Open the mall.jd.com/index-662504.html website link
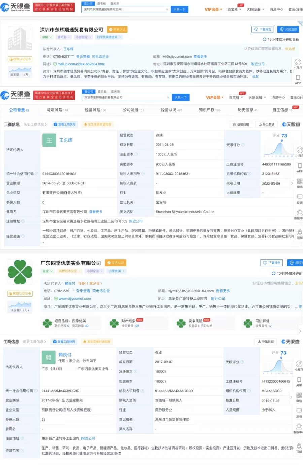The width and height of the screenshot is (303, 465). click(81, 64)
